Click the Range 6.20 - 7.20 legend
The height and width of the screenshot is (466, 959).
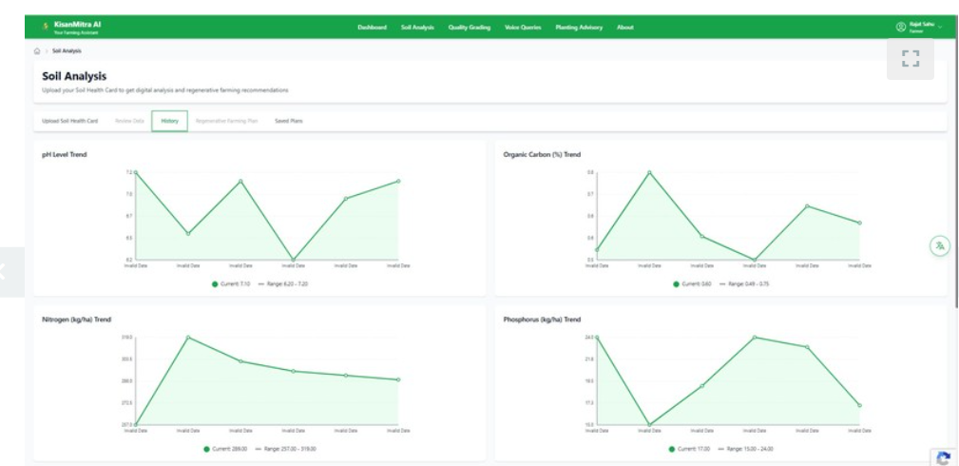click(283, 284)
